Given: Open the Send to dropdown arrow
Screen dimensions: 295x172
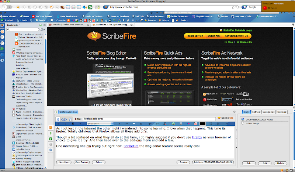Looking at the screenshot, I should (48, 20).
